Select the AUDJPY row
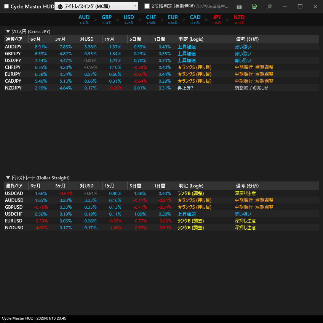The height and width of the screenshot is (323, 323). (x=13, y=47)
